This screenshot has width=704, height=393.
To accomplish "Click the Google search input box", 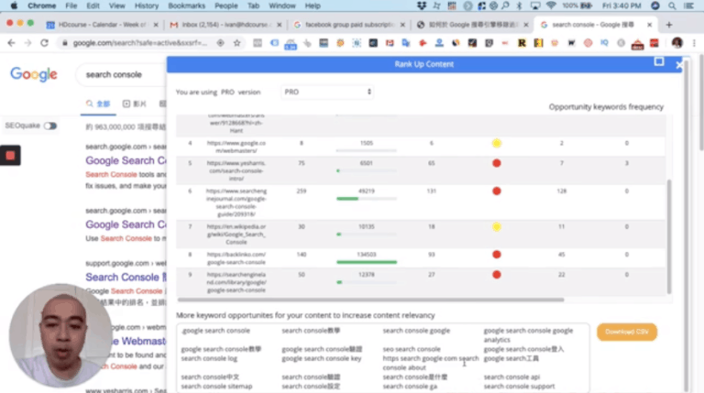I will click(x=121, y=74).
